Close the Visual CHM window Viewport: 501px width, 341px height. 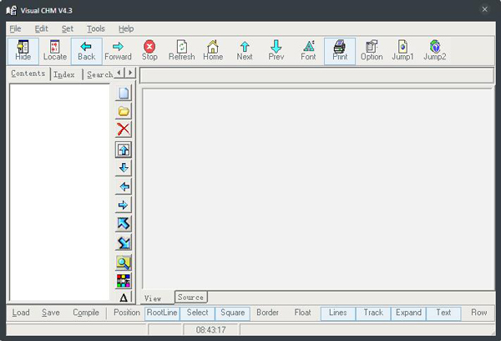point(484,9)
